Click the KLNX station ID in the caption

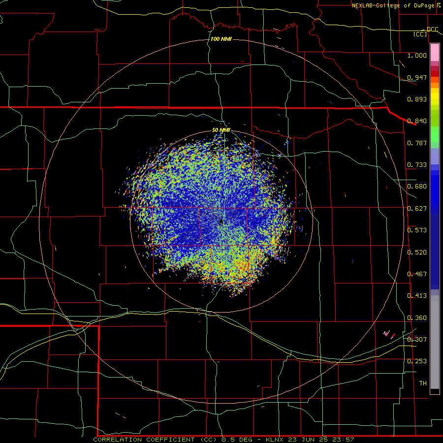(x=274, y=440)
